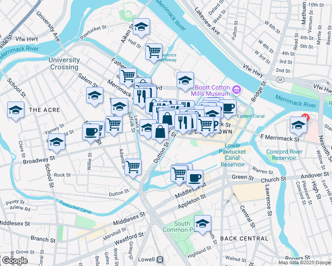Select the shopping cart marker near Adams St
This screenshot has height=266, width=332.
click(x=133, y=168)
